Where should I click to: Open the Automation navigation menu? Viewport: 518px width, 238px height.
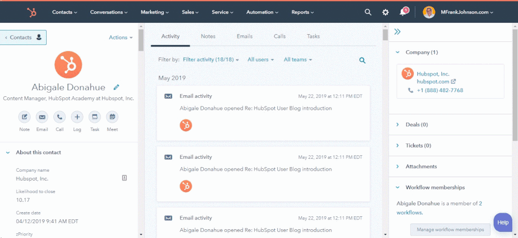[262, 12]
